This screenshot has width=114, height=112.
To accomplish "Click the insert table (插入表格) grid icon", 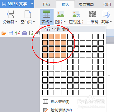I will pos(45,101).
